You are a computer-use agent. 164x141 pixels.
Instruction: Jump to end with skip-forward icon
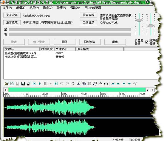[56, 83]
